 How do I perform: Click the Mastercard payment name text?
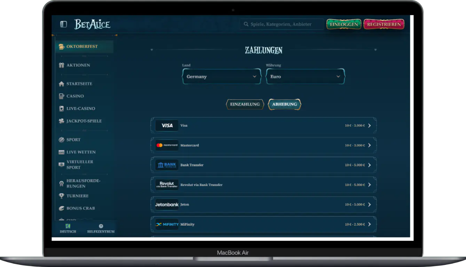[x=190, y=145]
